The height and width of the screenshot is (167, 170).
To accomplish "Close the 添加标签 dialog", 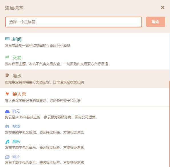I will point(163,7).
